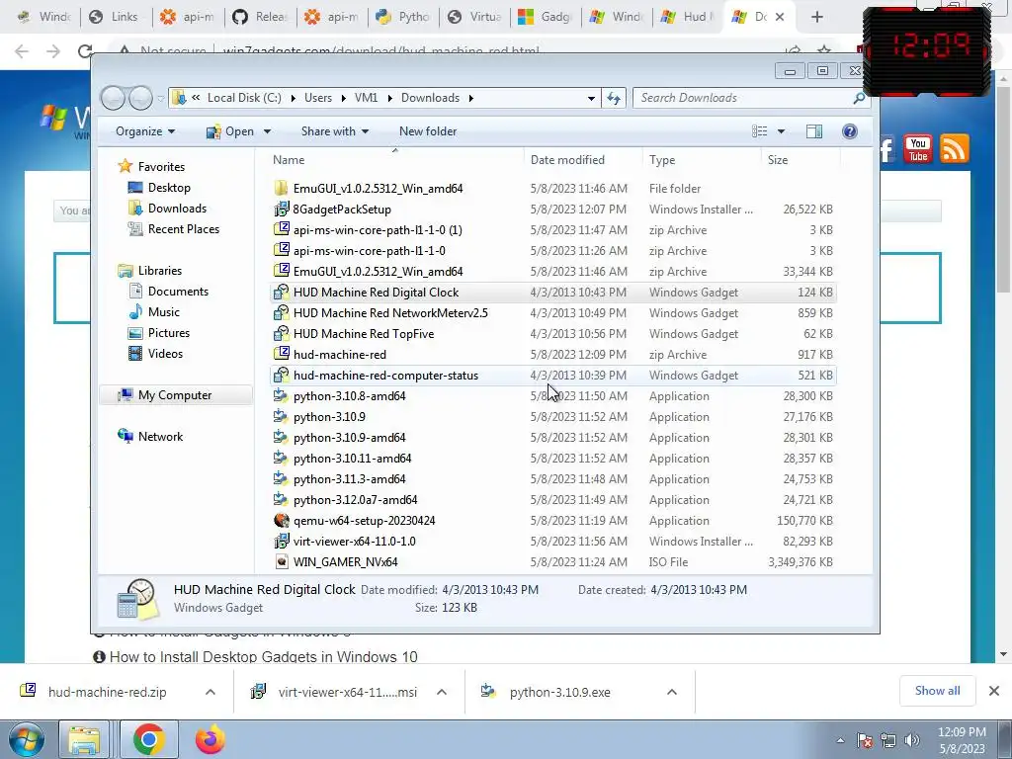Open options for virt-viewer msi download

click(442, 692)
